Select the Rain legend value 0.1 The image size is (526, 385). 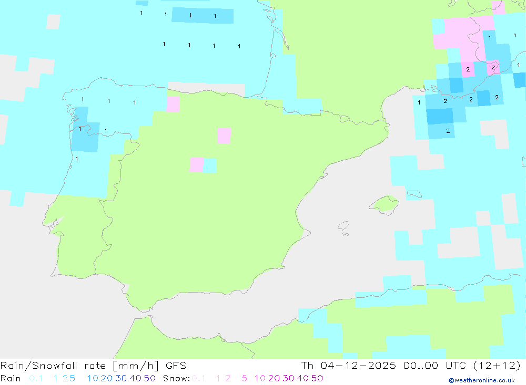(x=36, y=378)
